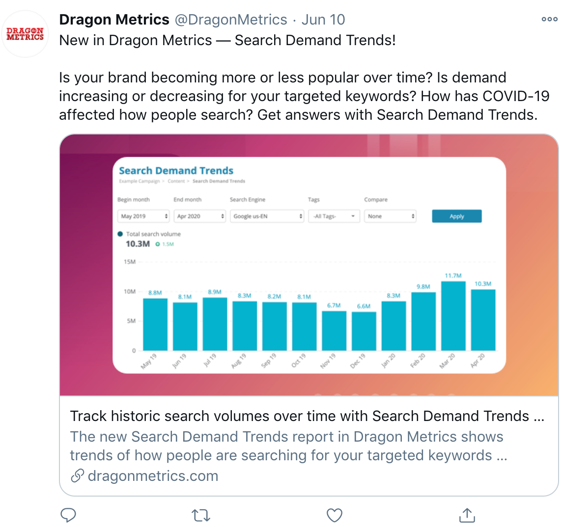562x527 pixels.
Task: Open the End month dropdown showing Apr 2020
Action: click(200, 216)
